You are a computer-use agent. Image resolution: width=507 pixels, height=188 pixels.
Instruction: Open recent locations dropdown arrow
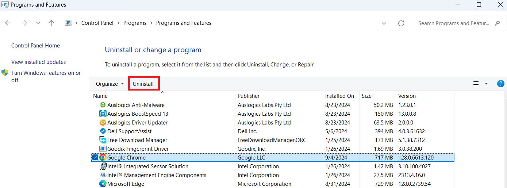[x=38, y=23]
